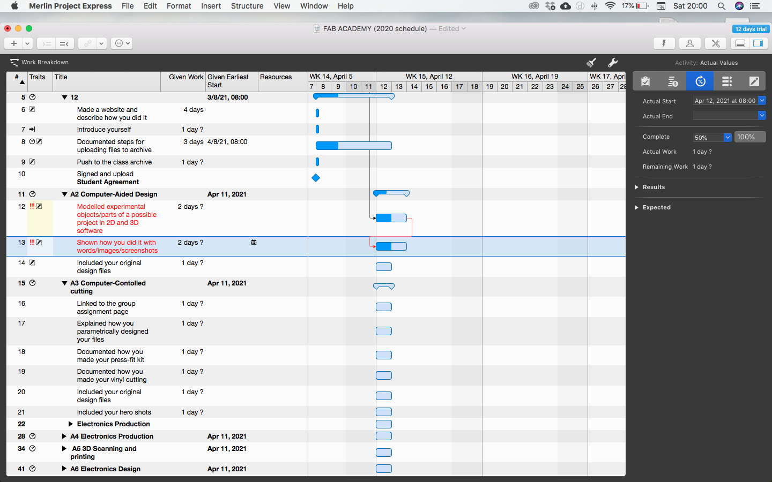Image resolution: width=772 pixels, height=482 pixels.
Task: Click the Siri icon in the menu bar
Action: 739,6
